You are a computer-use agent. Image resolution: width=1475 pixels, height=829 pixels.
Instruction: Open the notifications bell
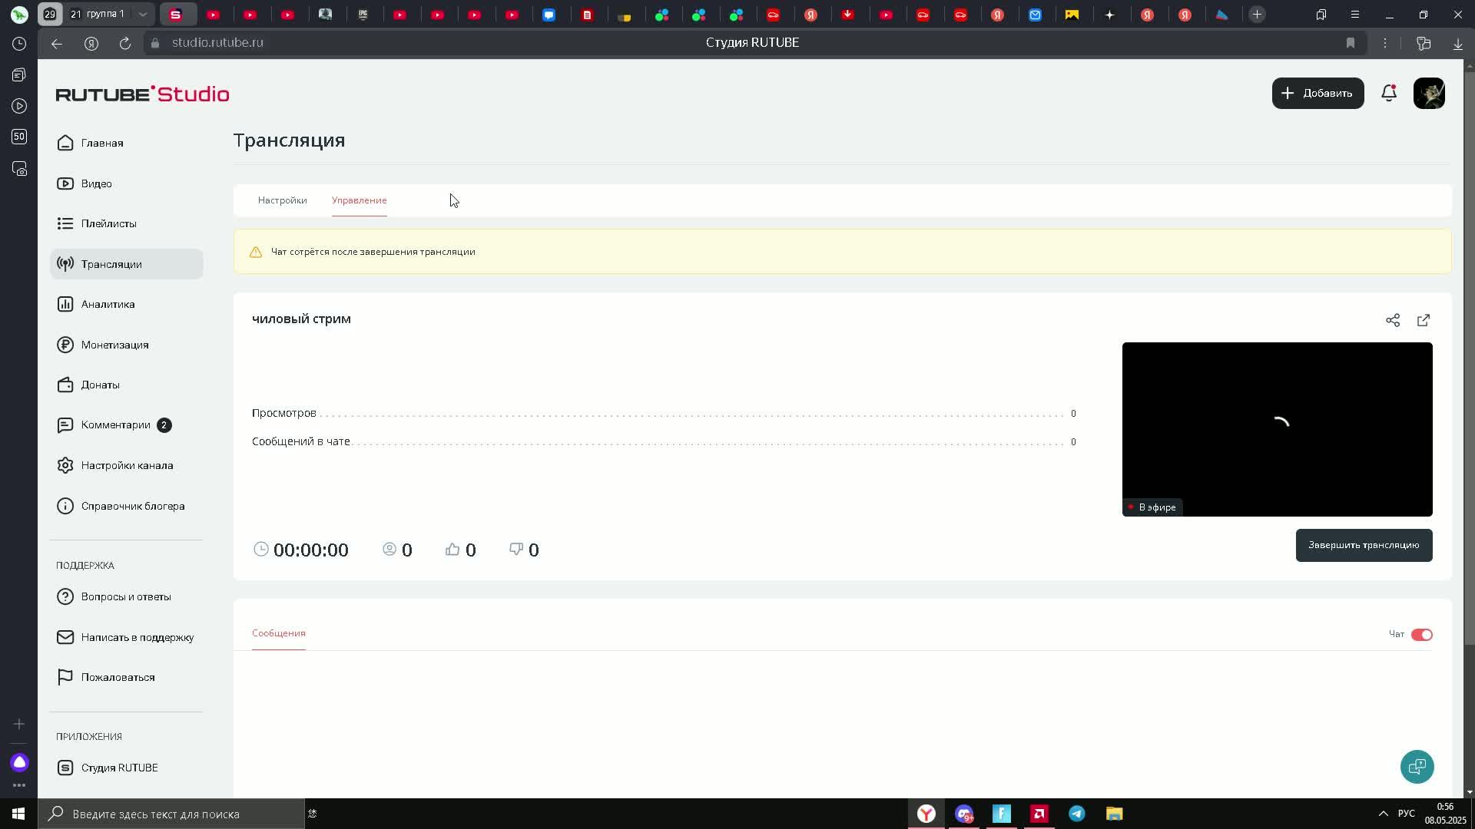click(x=1388, y=93)
